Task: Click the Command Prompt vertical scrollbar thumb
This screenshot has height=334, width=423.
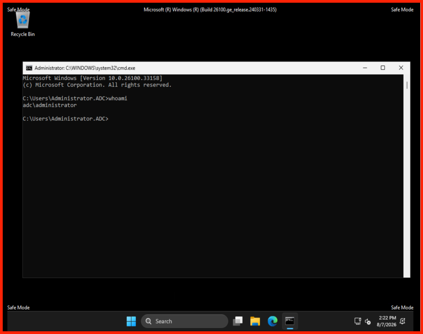Action: pyautogui.click(x=407, y=85)
